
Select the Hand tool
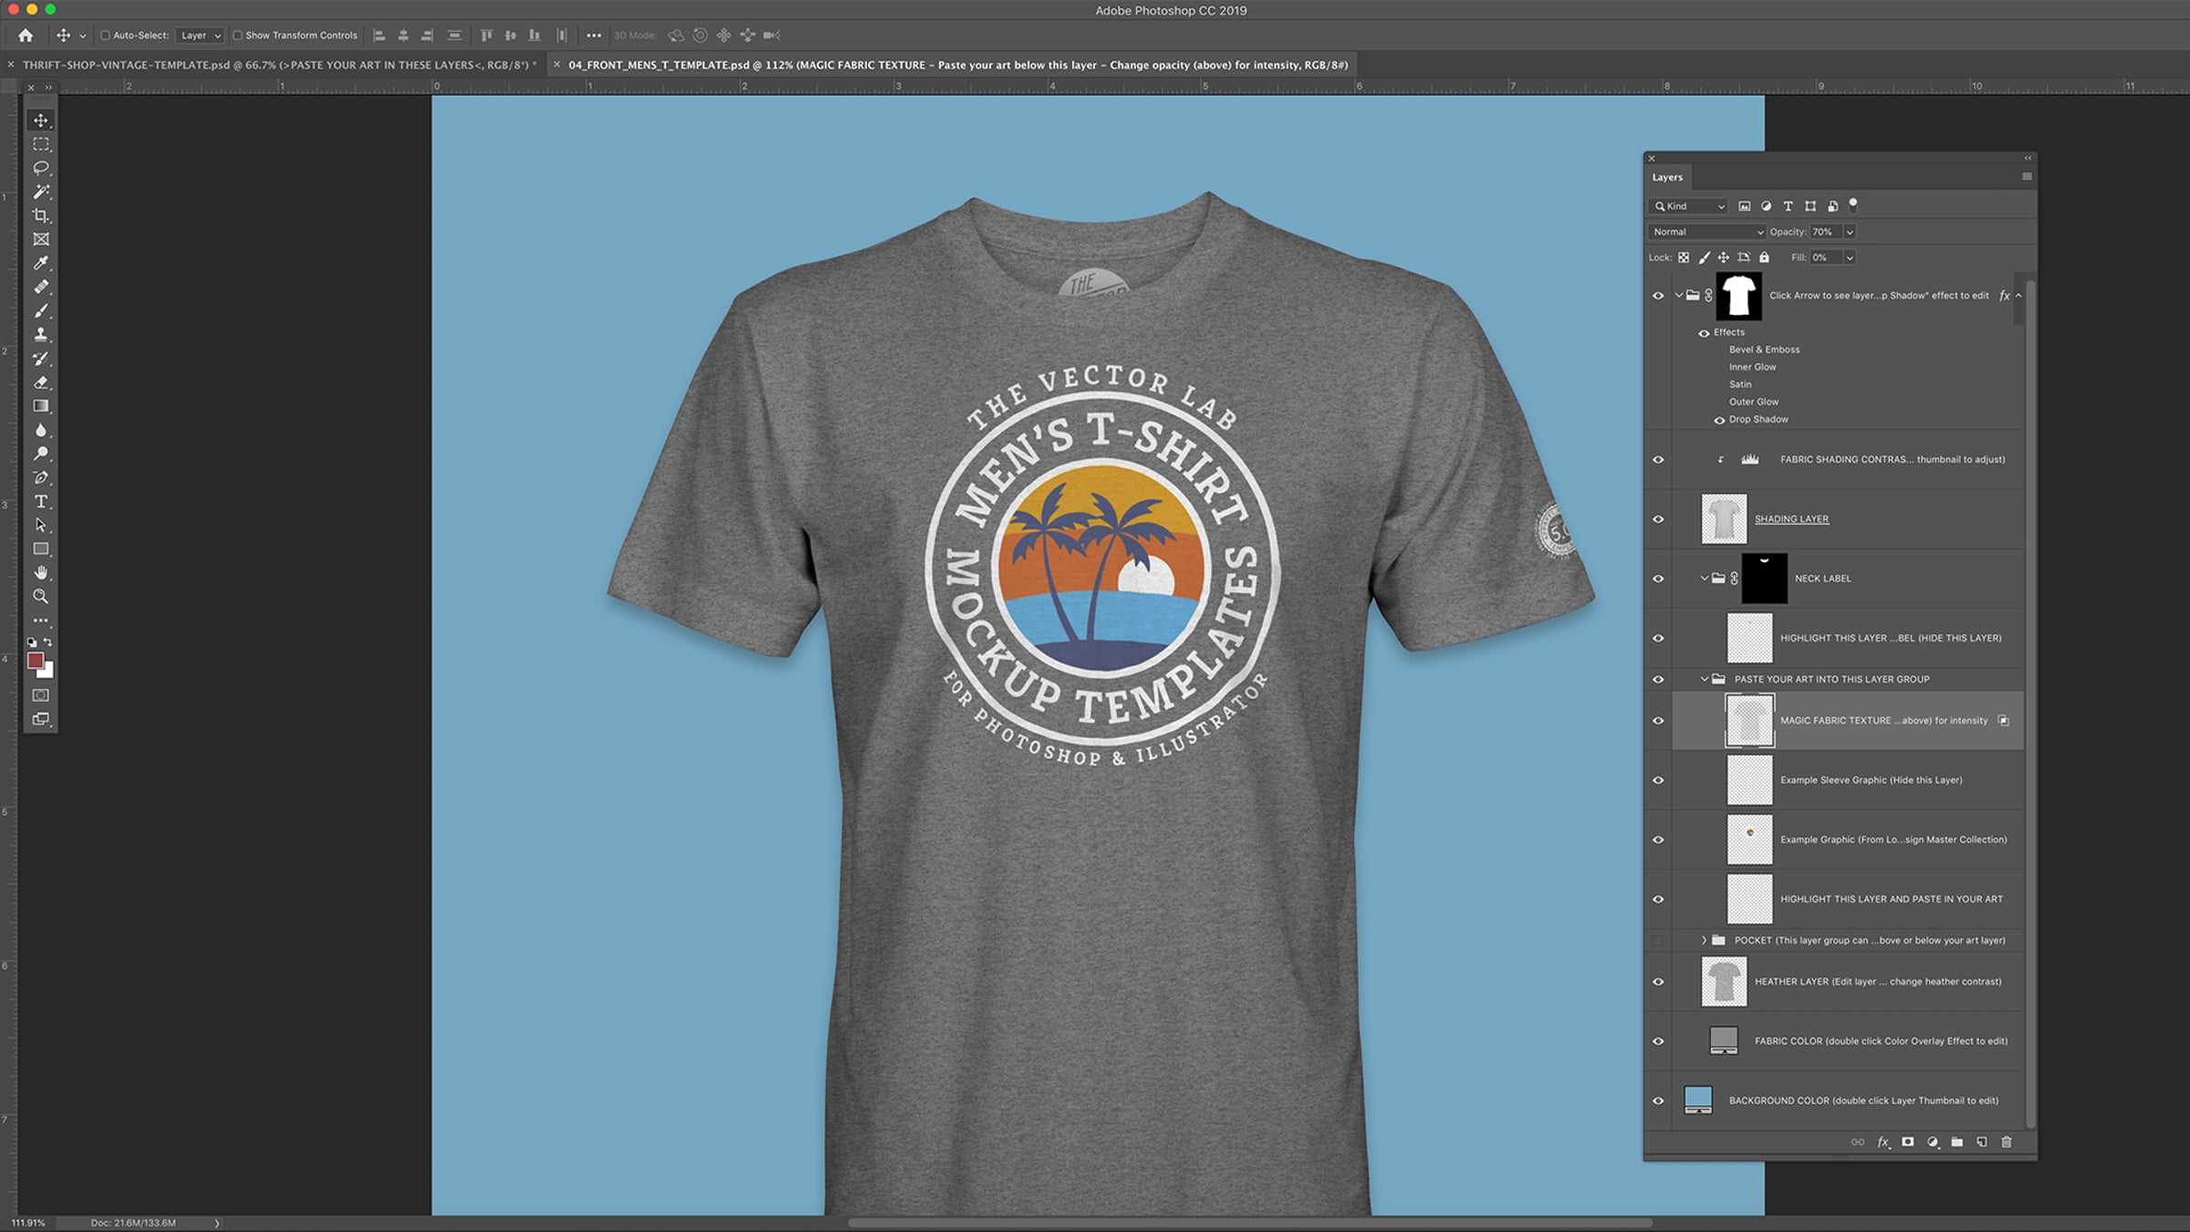41,572
